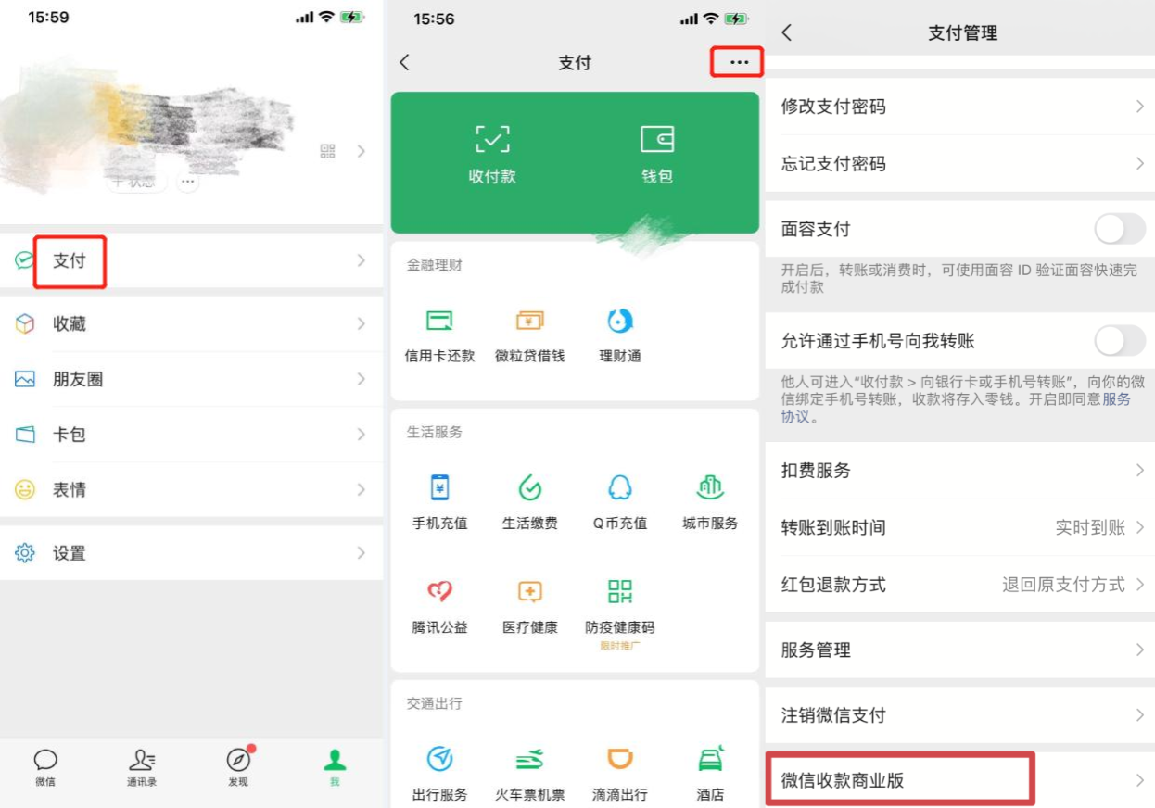The height and width of the screenshot is (808, 1155).
Task: Open the 钱包 wallet icon
Action: [x=656, y=141]
